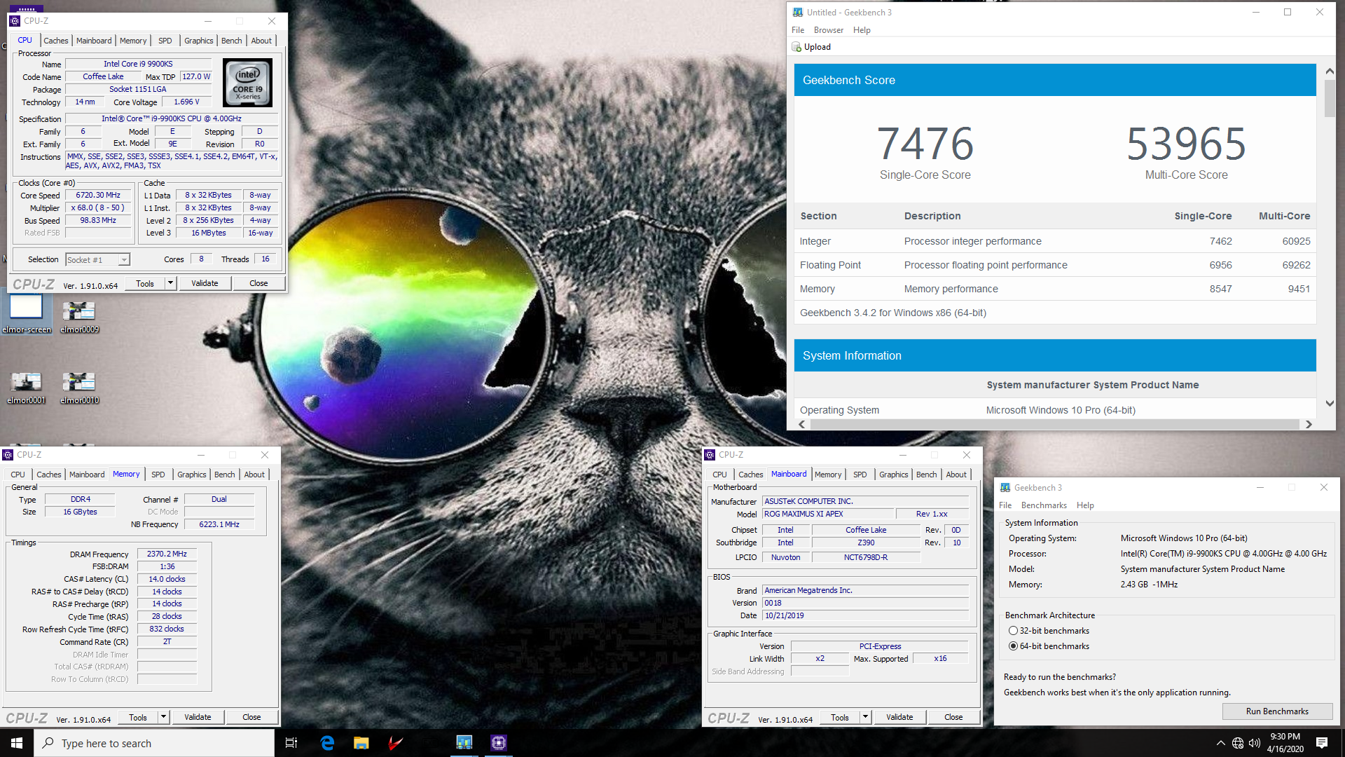Image resolution: width=1345 pixels, height=757 pixels.
Task: Open elmor-screen desktop icon
Action: coord(27,313)
